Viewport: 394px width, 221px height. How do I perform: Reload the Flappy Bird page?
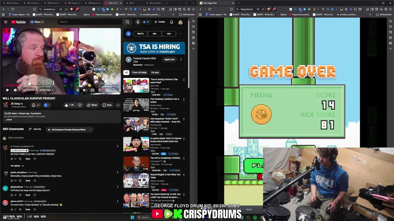click(210, 9)
